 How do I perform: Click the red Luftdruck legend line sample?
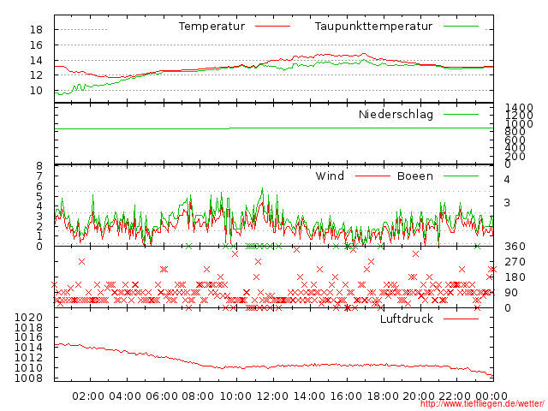[x=461, y=319]
